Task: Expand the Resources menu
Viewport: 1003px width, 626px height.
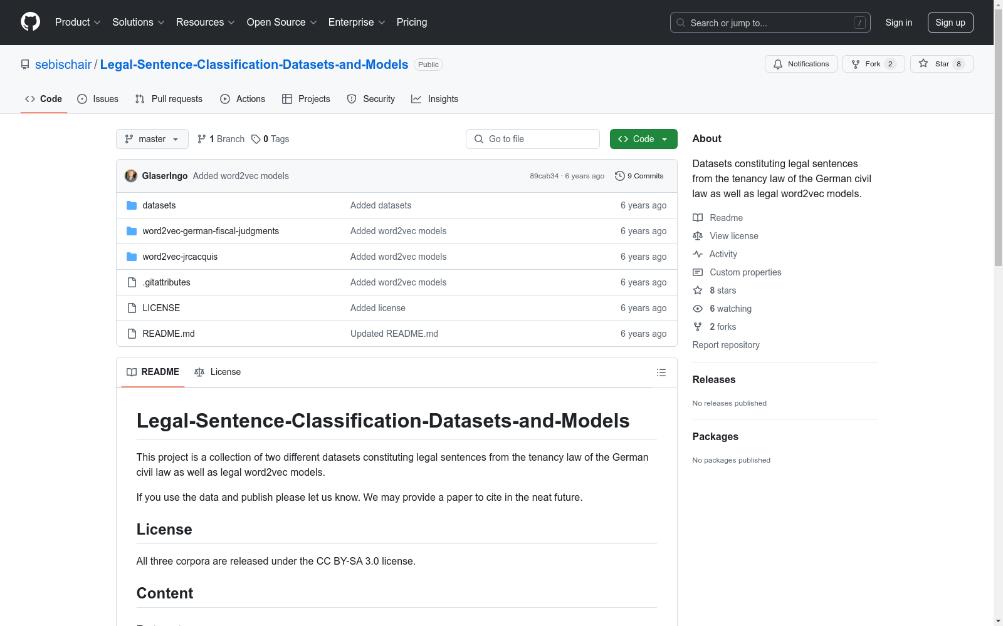Action: pos(206,22)
